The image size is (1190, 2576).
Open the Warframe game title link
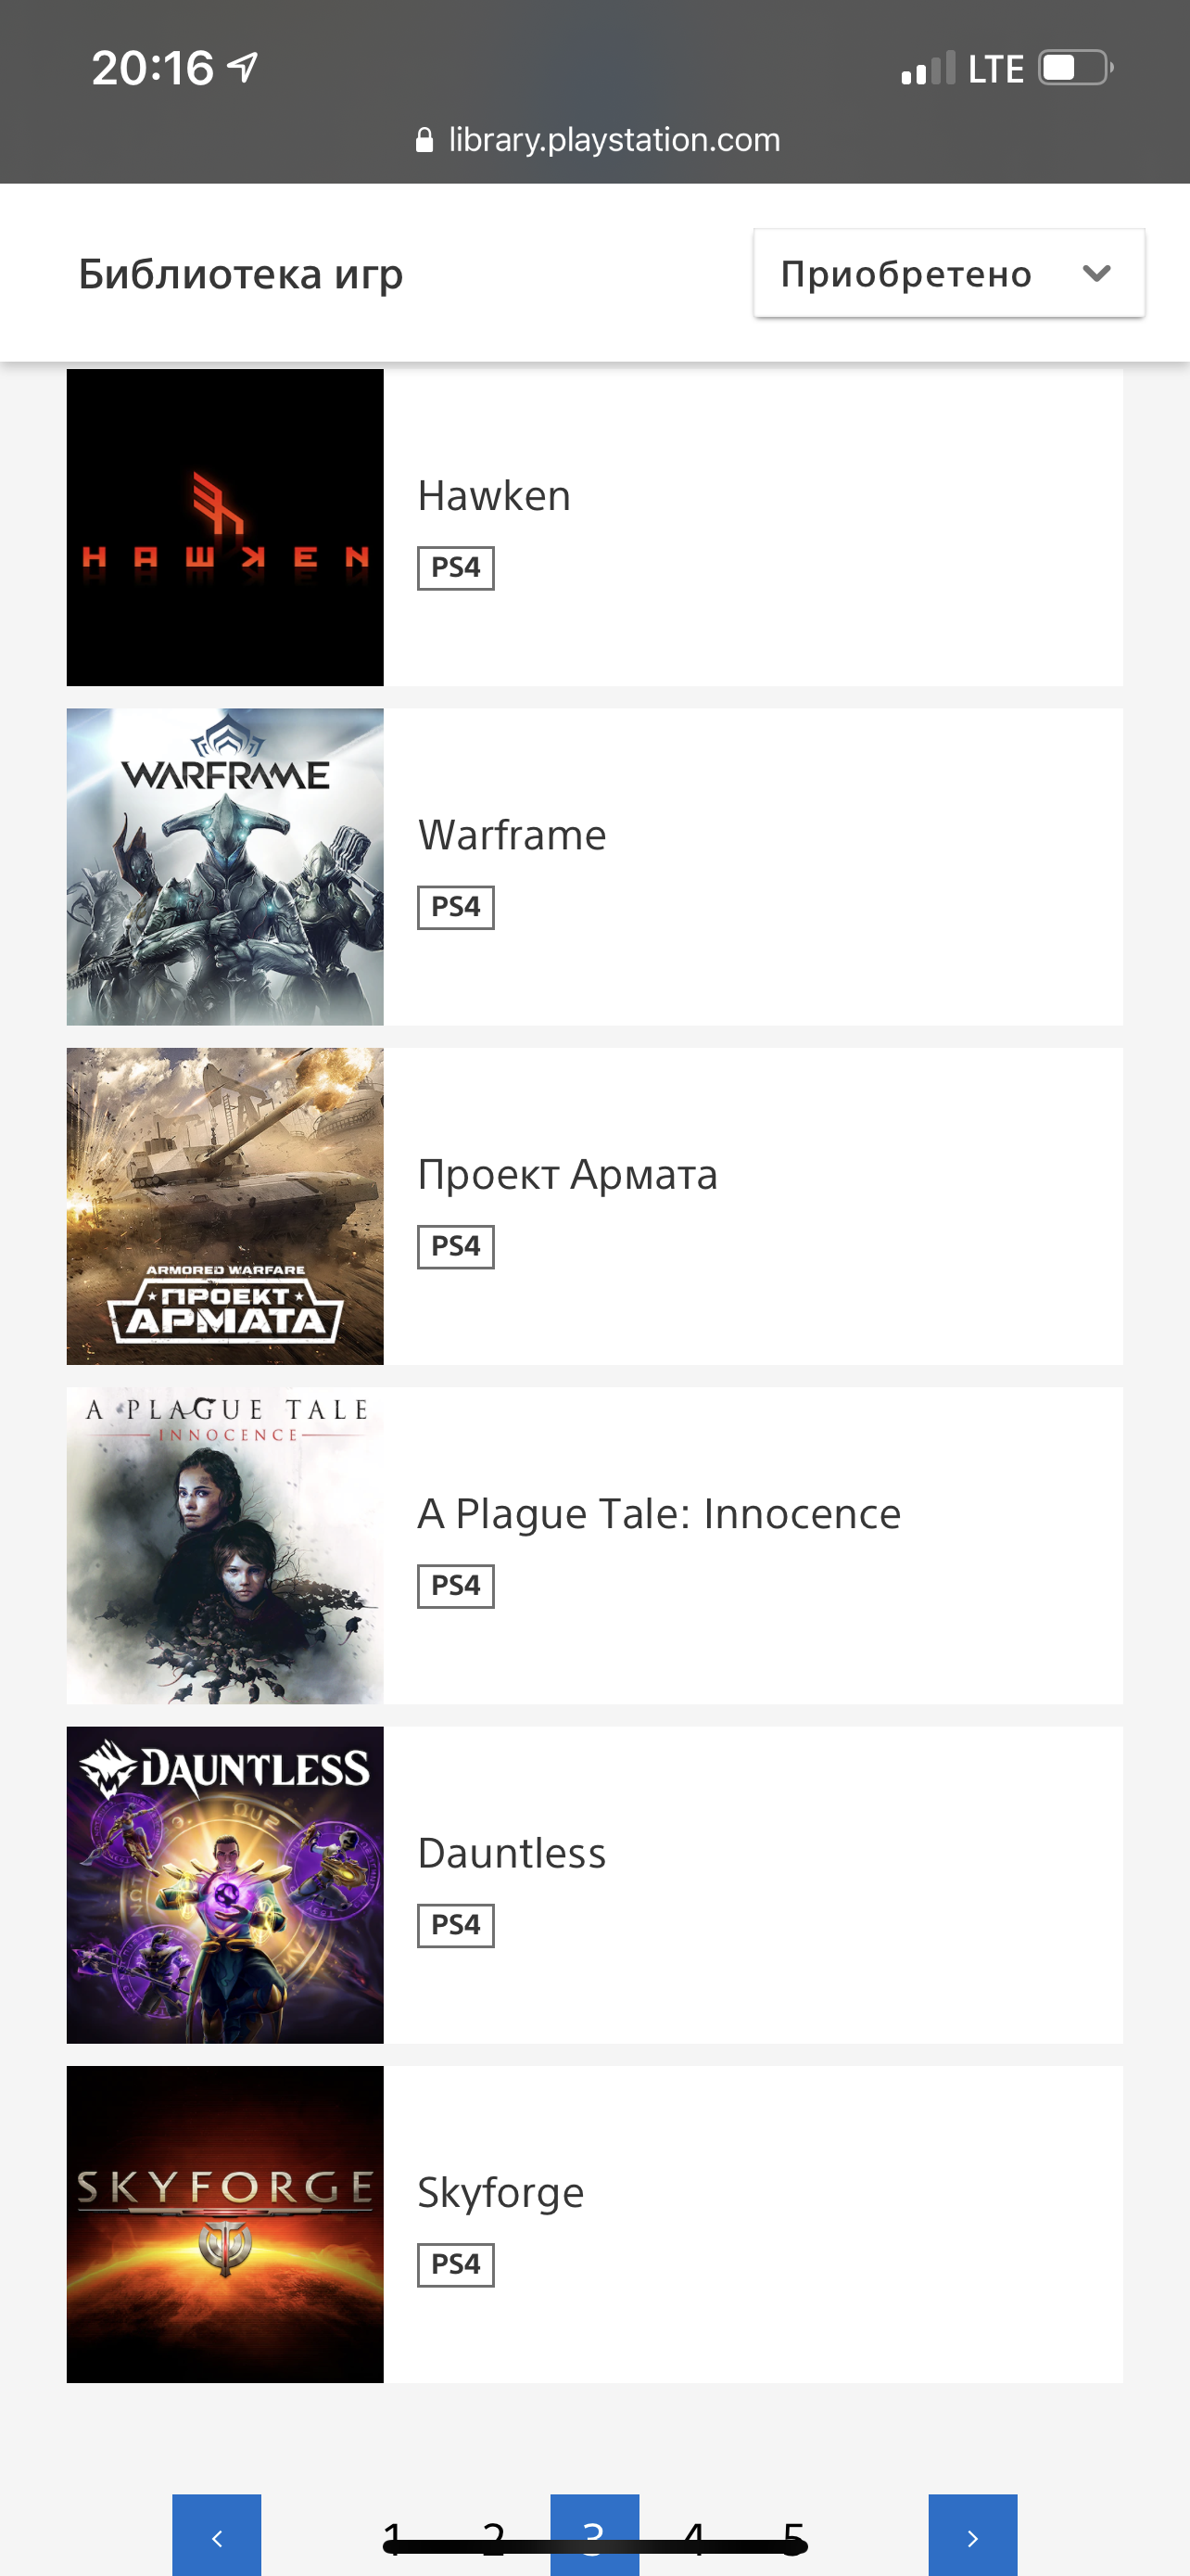pyautogui.click(x=512, y=835)
